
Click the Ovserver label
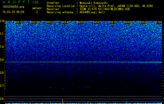(53, 3)
